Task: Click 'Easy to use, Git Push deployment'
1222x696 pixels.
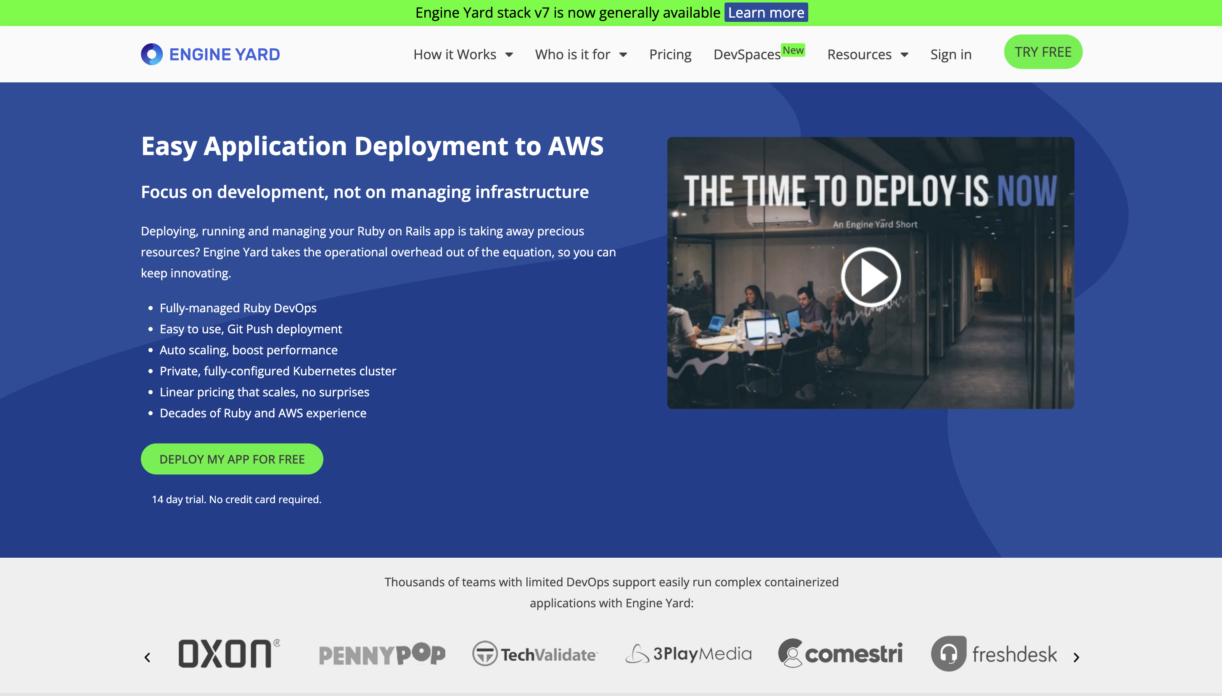Action: pyautogui.click(x=251, y=329)
